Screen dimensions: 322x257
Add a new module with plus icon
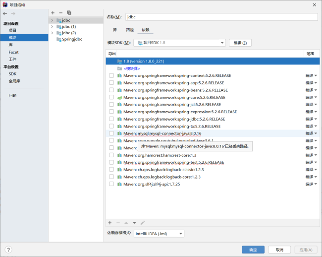[x=53, y=13]
